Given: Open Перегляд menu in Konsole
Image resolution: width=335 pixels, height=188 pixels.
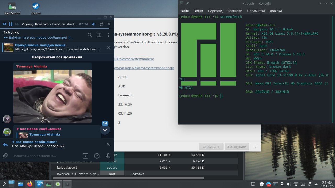Looking at the screenshot, I should pyautogui.click(x=215, y=11).
